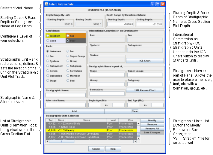
Task: Click the System field in ICS panel
Action: coord(107,50)
